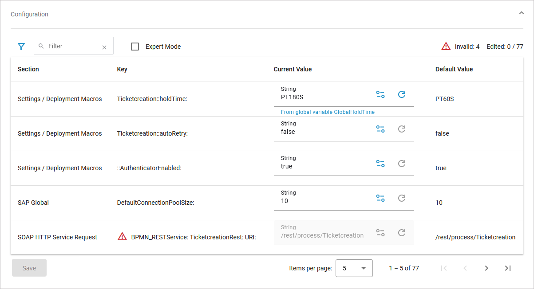Click the BPMN_RESTService warning icon
The width and height of the screenshot is (534, 289).
[x=122, y=237]
